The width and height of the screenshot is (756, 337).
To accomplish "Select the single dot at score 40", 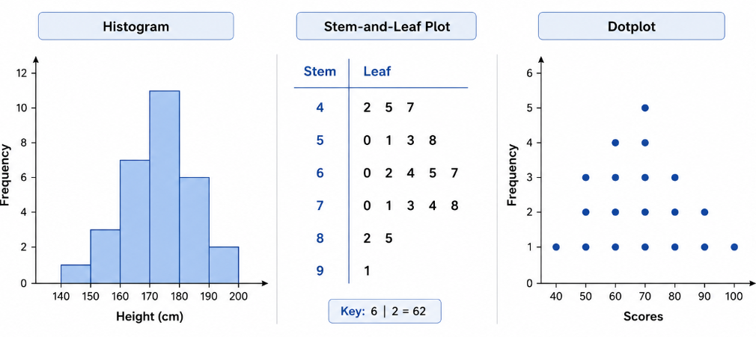I will (556, 247).
